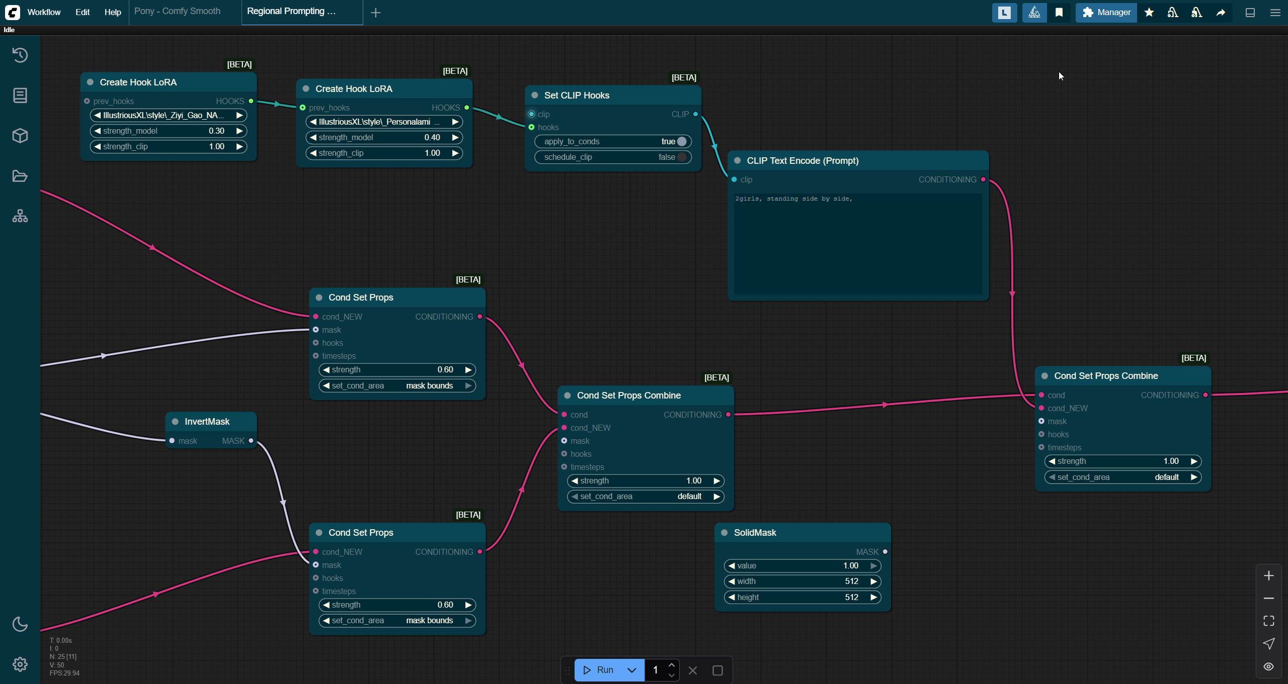
Task: Click the 2girls prompt text area
Action: [858, 244]
